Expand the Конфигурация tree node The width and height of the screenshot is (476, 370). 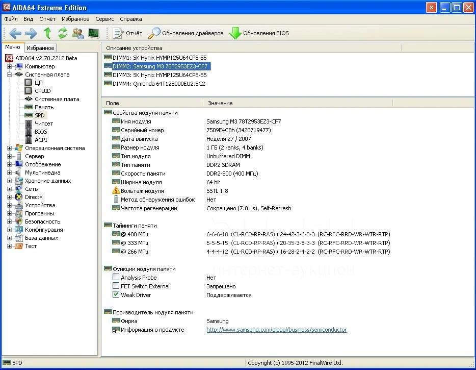click(x=9, y=230)
